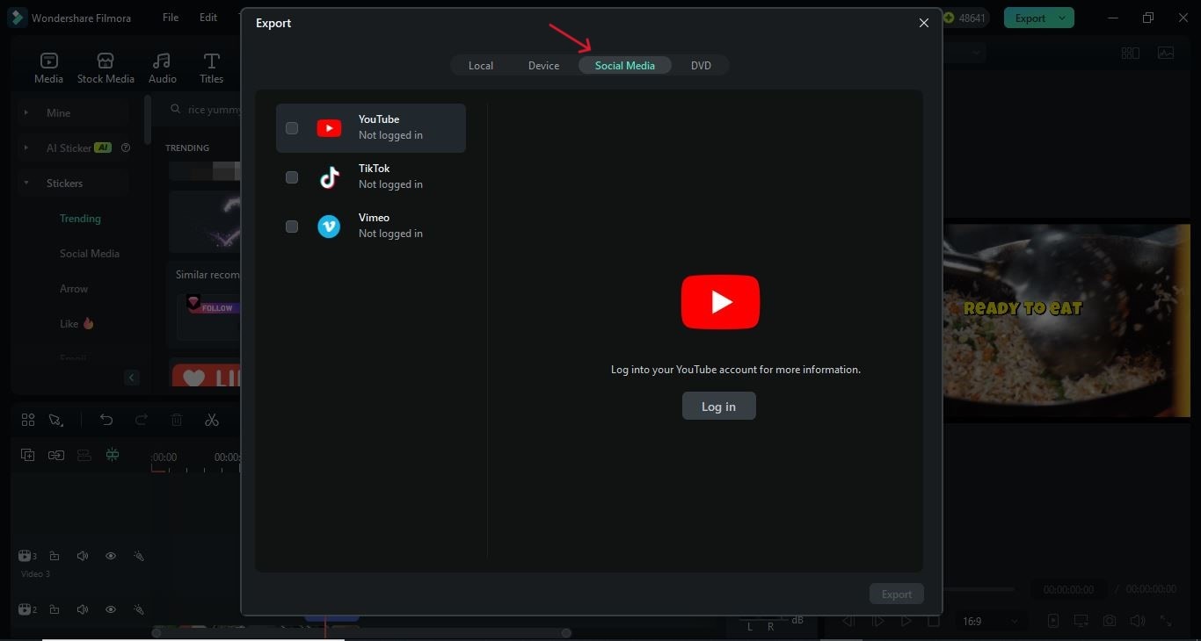This screenshot has height=641, width=1201.
Task: Open the timeline layout grid icon
Action: tap(28, 420)
